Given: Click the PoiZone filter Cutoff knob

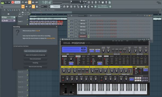Looking at the screenshot, I should pyautogui.click(x=112, y=71).
